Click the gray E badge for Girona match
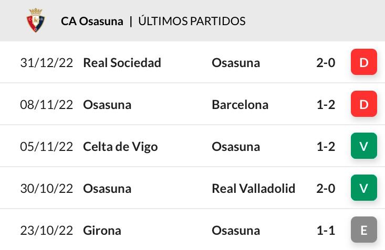Image resolution: width=385 pixels, height=250 pixels. [363, 230]
